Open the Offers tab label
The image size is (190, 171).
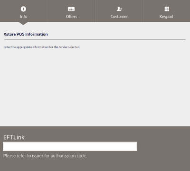(x=71, y=17)
